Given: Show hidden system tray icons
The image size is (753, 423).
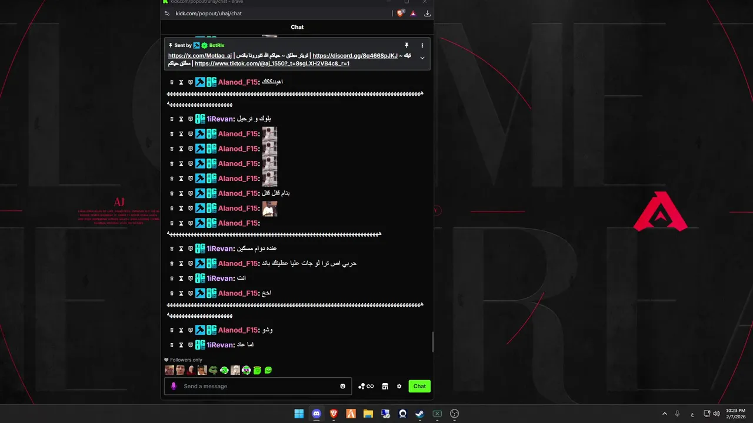Looking at the screenshot, I should pyautogui.click(x=665, y=414).
